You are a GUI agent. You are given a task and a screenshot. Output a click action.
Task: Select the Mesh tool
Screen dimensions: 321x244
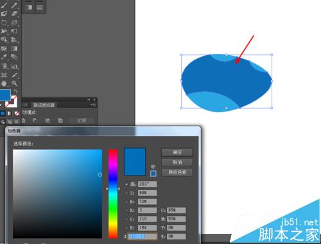pos(4,49)
